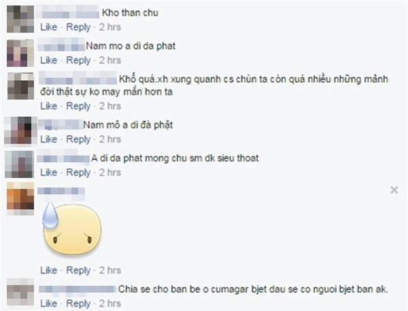Click the X to hide the sticker comment
408x311 pixels.
pos(394,190)
